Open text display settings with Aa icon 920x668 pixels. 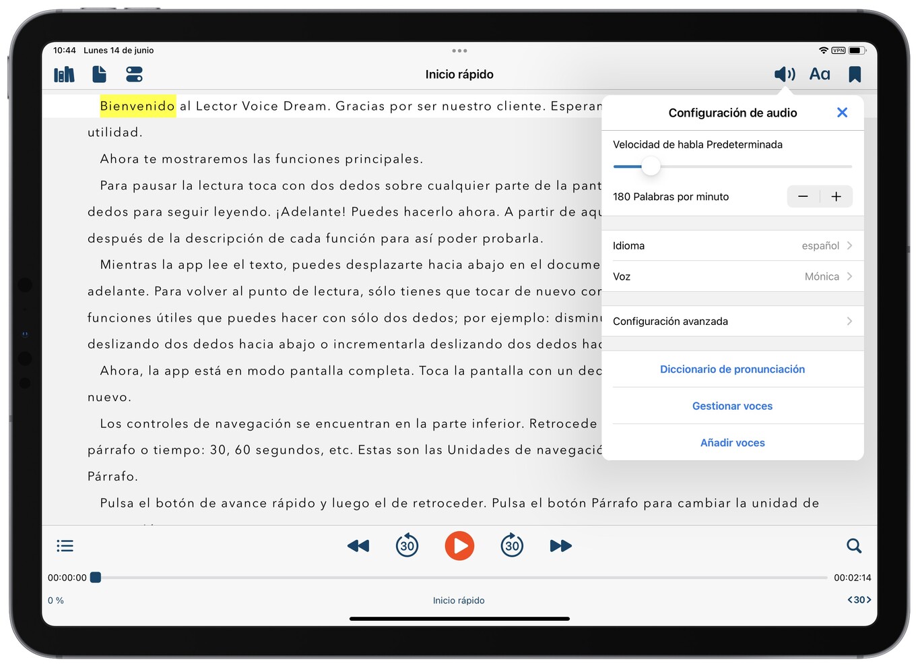coord(820,74)
